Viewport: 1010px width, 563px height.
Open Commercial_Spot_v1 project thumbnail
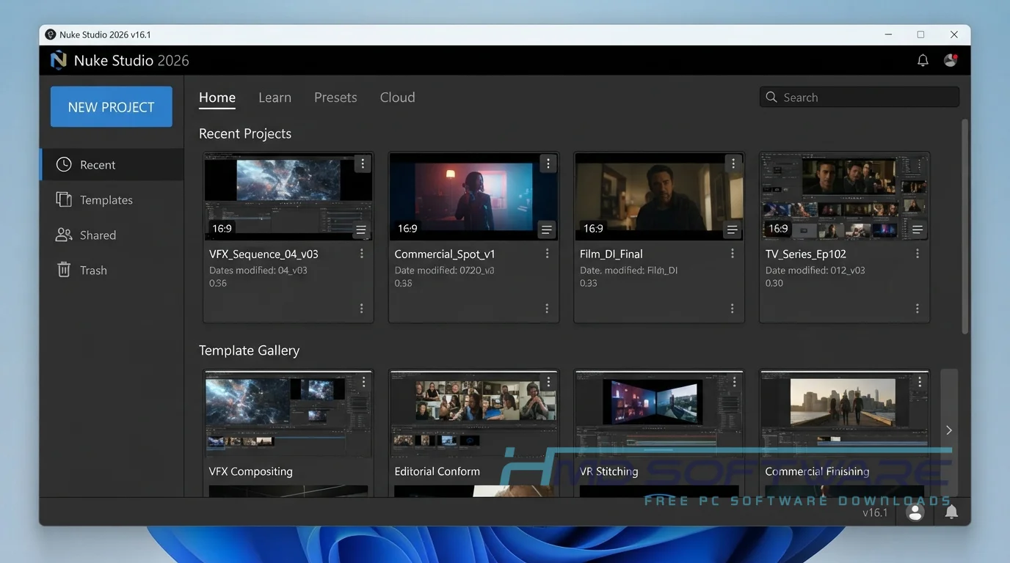[473, 196]
